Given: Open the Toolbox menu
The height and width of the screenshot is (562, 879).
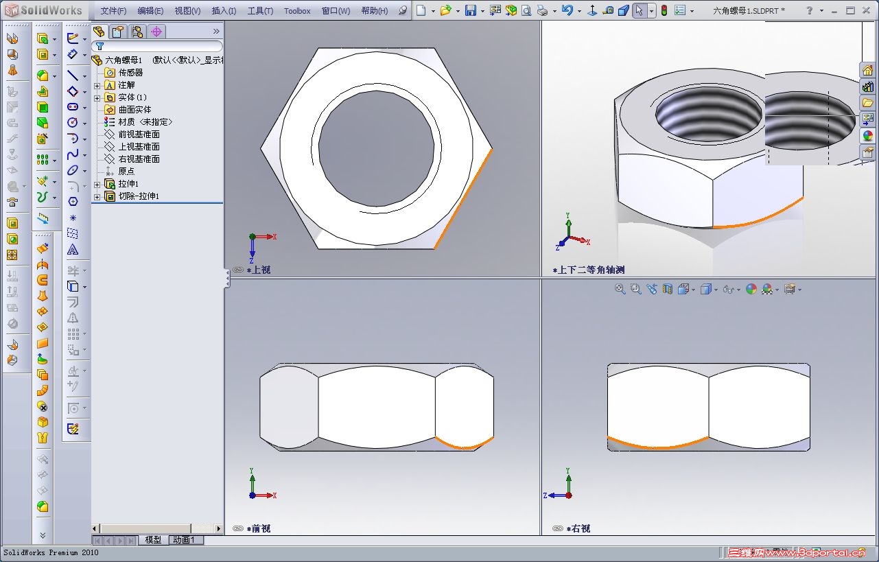Looking at the screenshot, I should pyautogui.click(x=297, y=11).
